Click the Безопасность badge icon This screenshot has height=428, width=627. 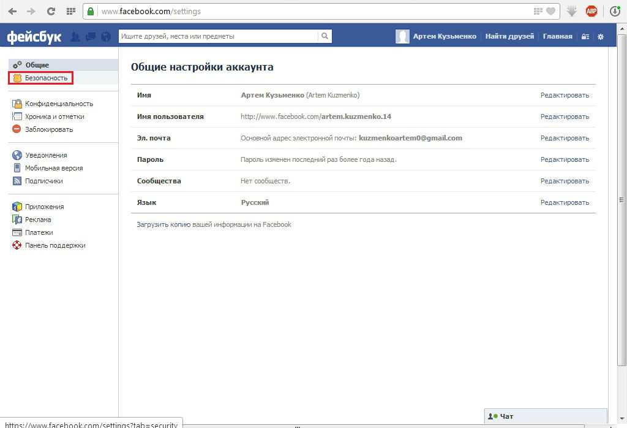tap(17, 78)
